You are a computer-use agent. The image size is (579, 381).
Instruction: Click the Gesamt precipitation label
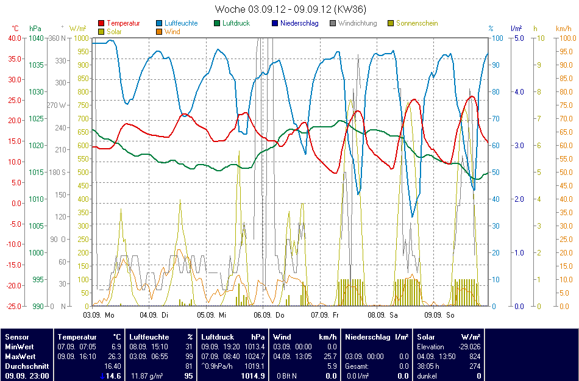(357, 366)
